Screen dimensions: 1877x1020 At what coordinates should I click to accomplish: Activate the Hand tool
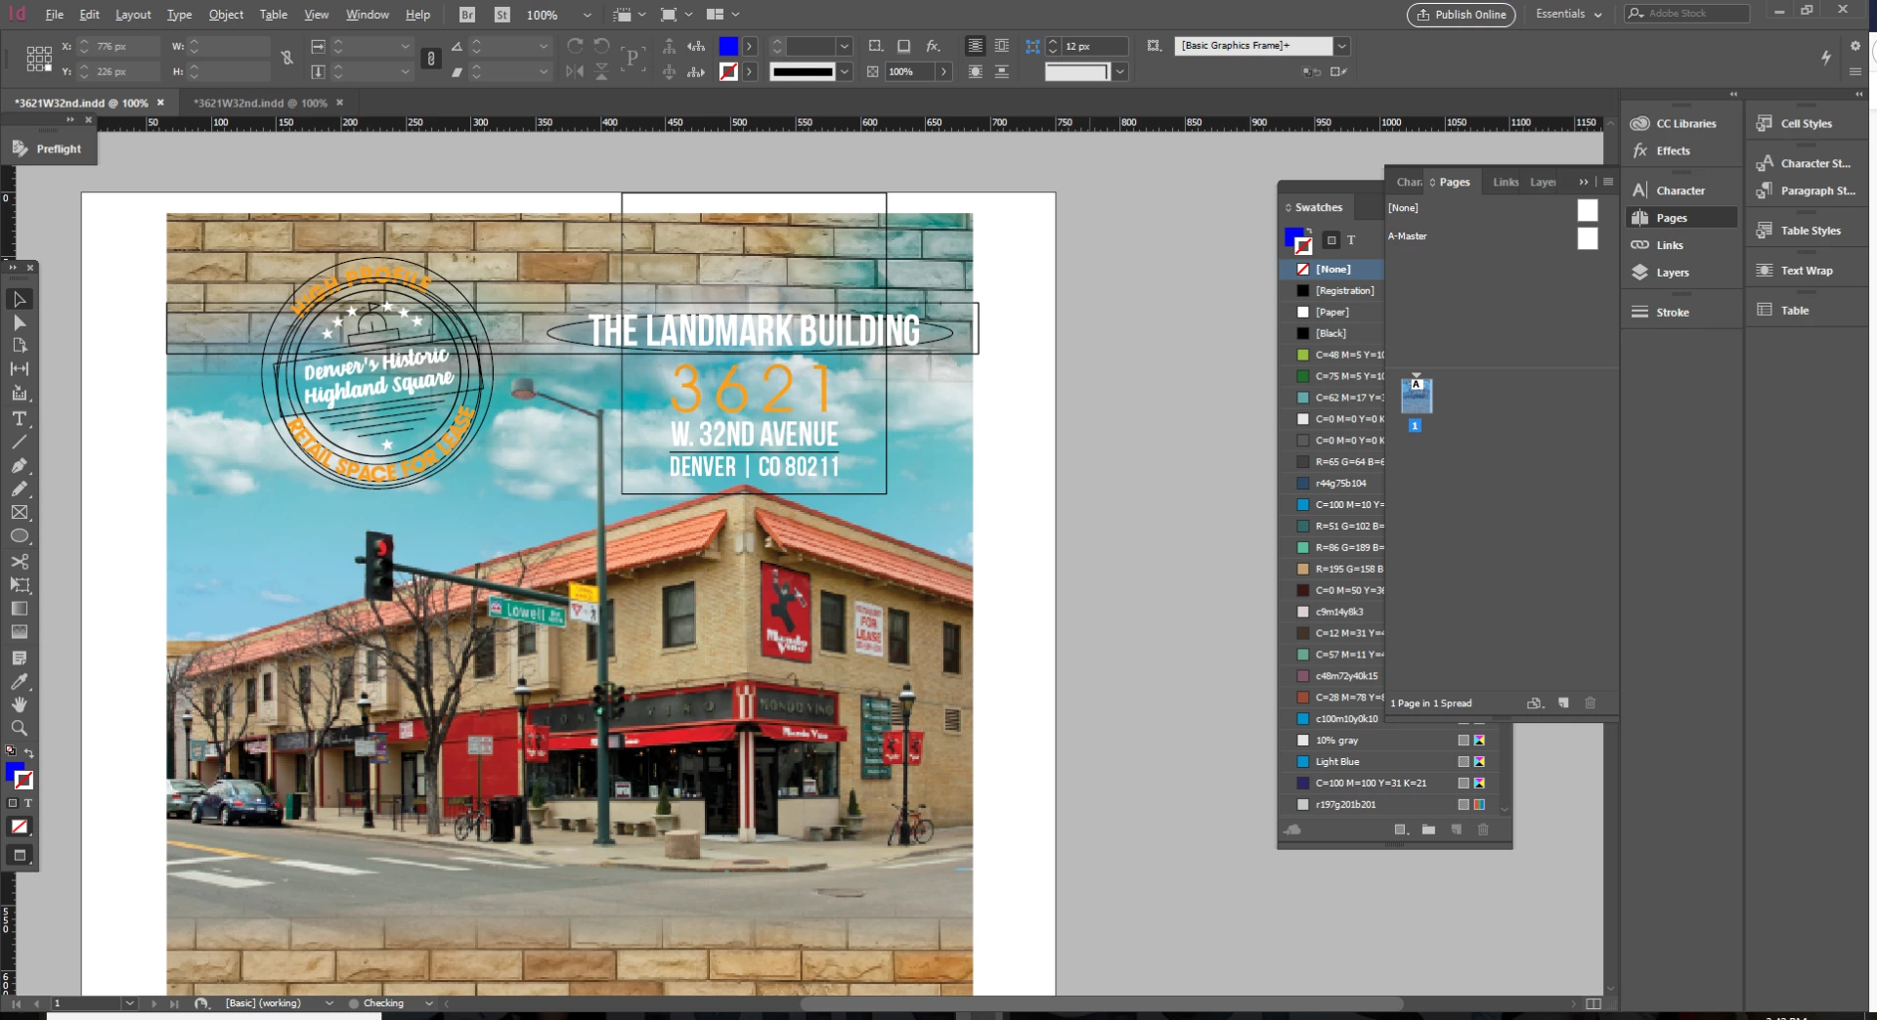point(20,704)
